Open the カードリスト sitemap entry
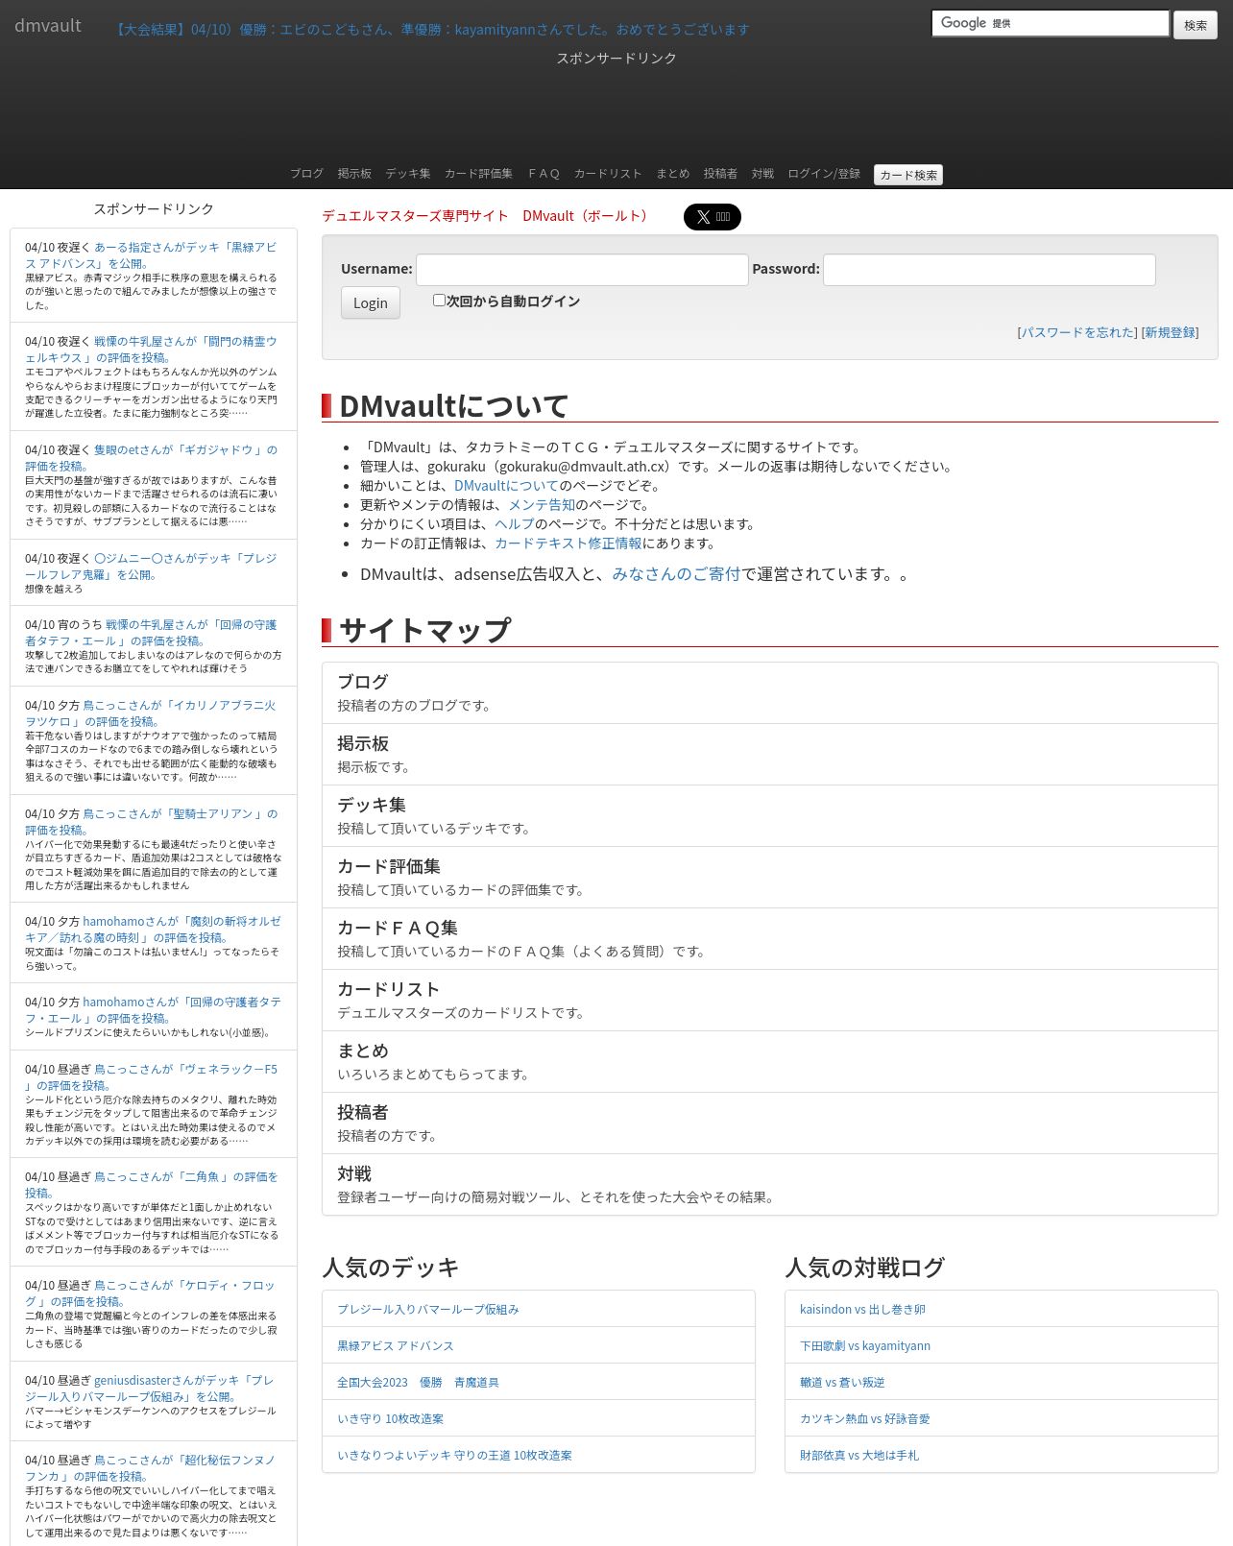The width and height of the screenshot is (1233, 1546). click(770, 1000)
